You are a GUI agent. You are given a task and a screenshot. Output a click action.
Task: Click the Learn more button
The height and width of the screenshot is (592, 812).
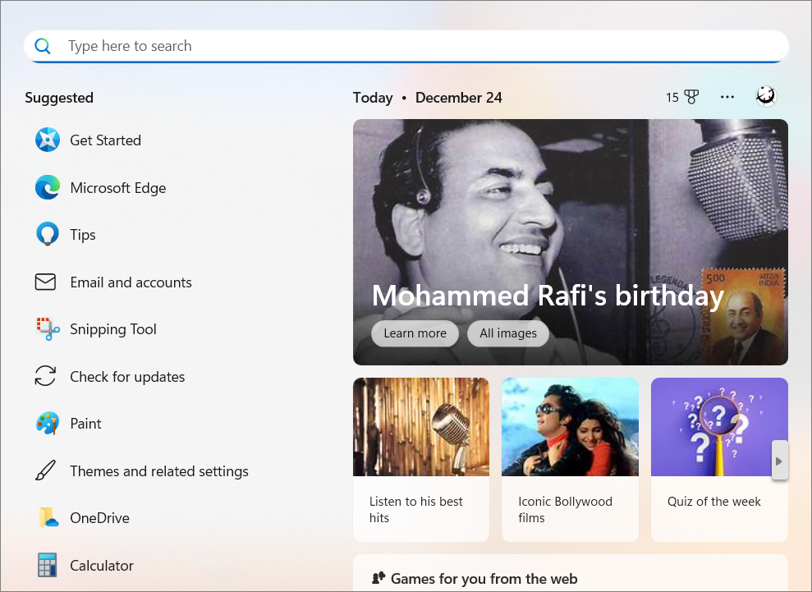pos(415,333)
